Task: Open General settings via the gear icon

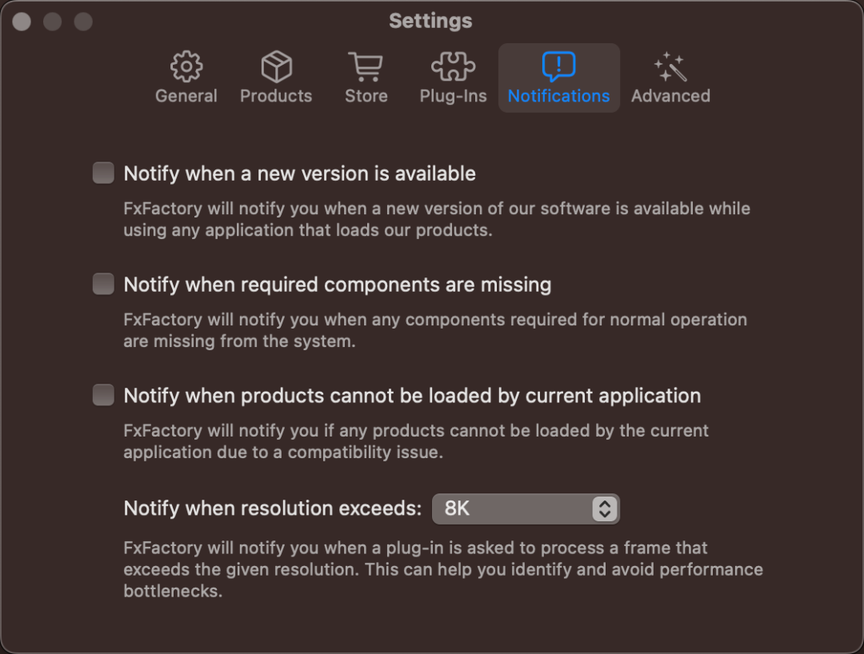Action: [x=186, y=66]
